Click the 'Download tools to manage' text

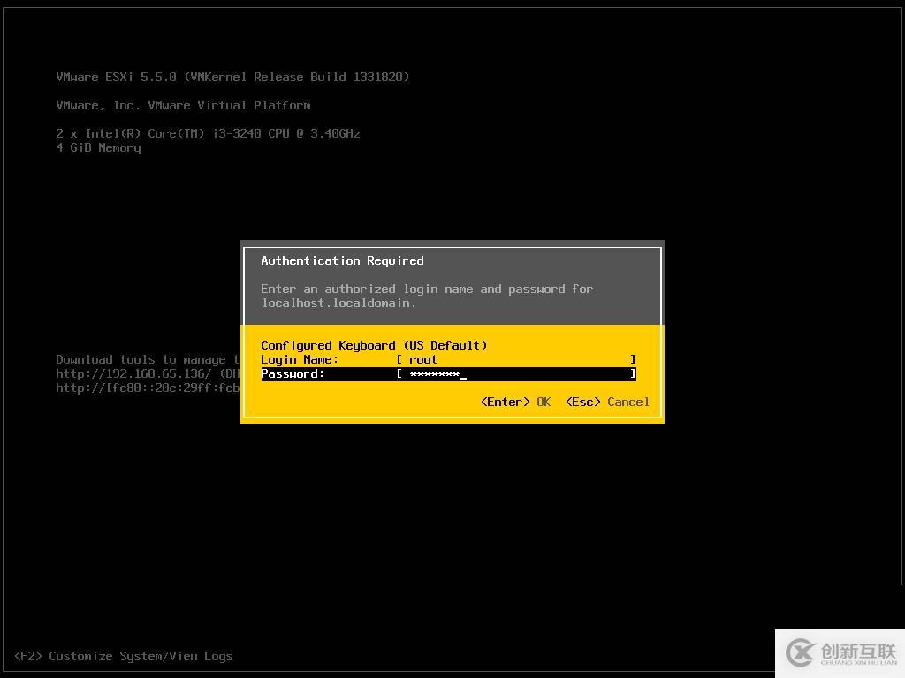coord(141,360)
